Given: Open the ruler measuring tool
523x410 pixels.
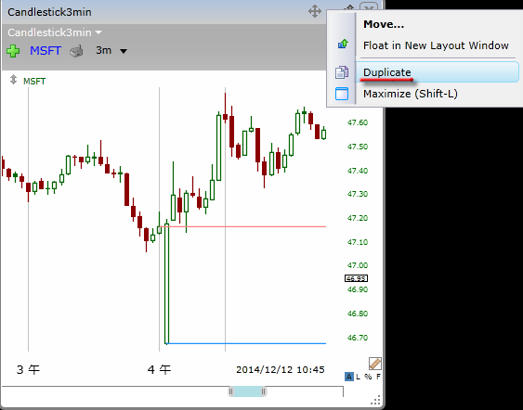Looking at the screenshot, I should click(375, 364).
